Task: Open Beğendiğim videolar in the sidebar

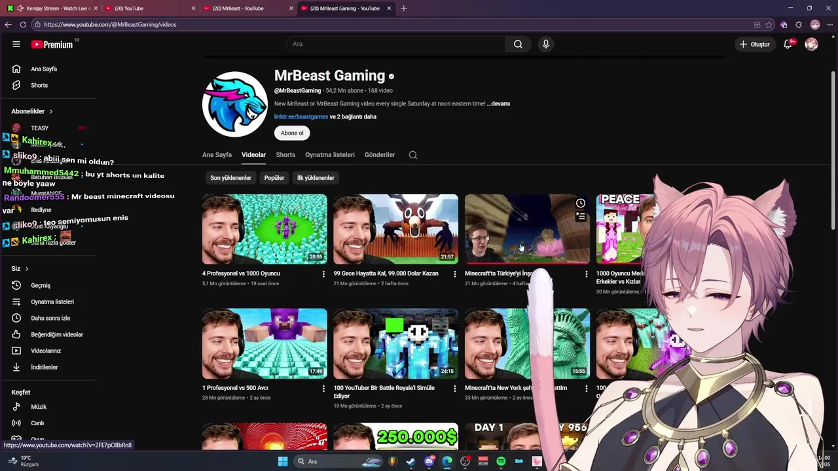Action: click(57, 334)
